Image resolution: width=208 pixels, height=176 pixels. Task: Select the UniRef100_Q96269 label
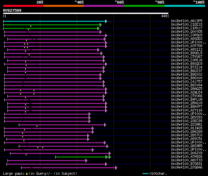187,132
